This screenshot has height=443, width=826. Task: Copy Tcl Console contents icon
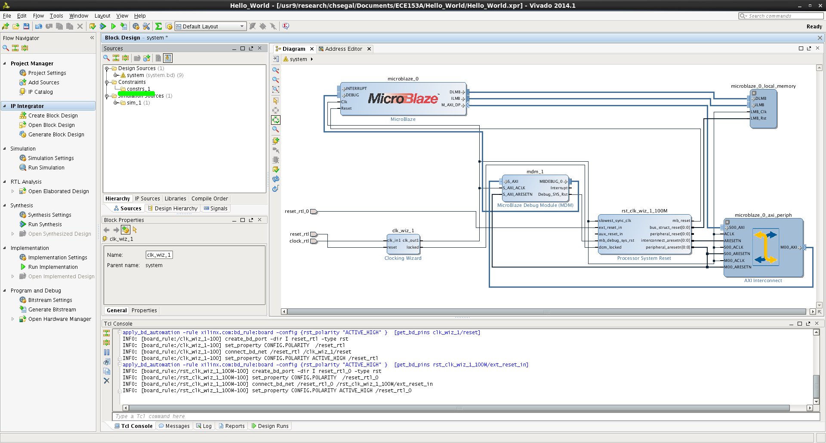click(x=107, y=371)
